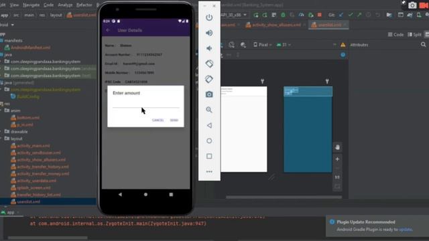Take emulator screenshot with the camera icon
Screen dimensions: 429x241
pyautogui.click(x=209, y=94)
